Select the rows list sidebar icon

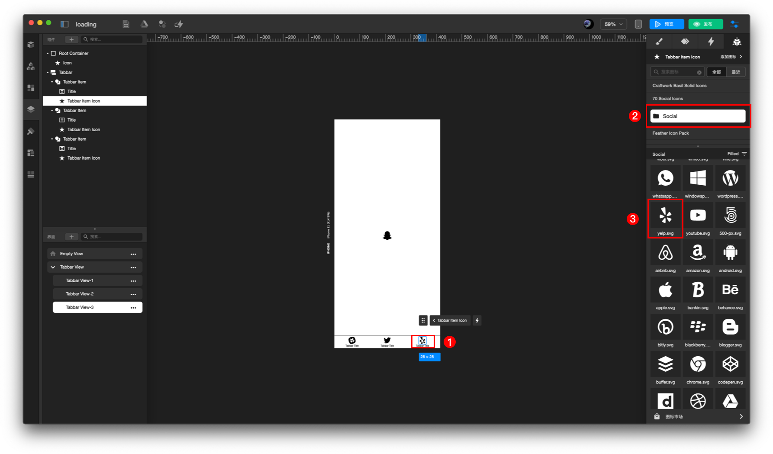pos(31,174)
